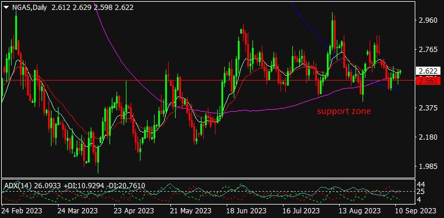Click the triangle arrow before NGAS,Daily
444x218 pixels.
click(6, 8)
